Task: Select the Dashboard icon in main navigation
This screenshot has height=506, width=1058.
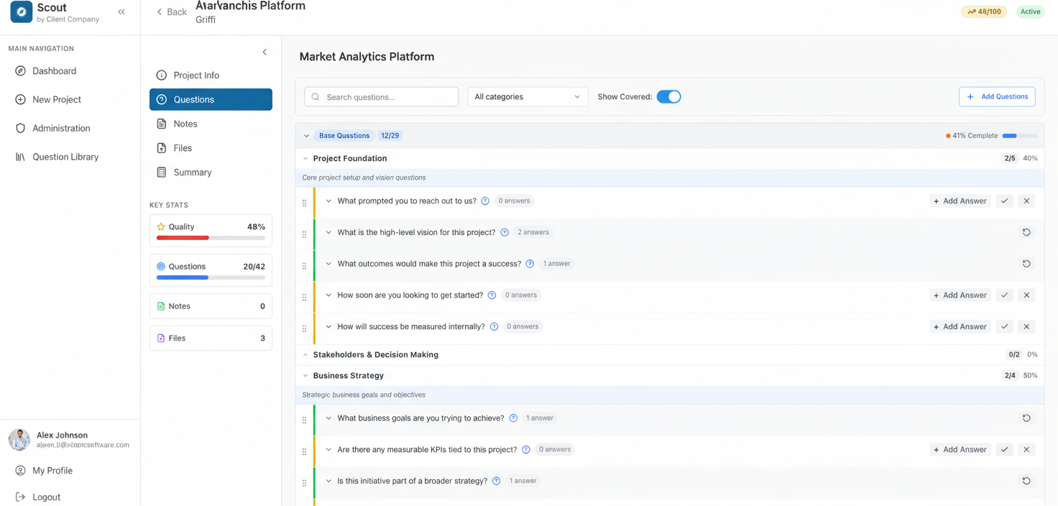Action: point(21,70)
